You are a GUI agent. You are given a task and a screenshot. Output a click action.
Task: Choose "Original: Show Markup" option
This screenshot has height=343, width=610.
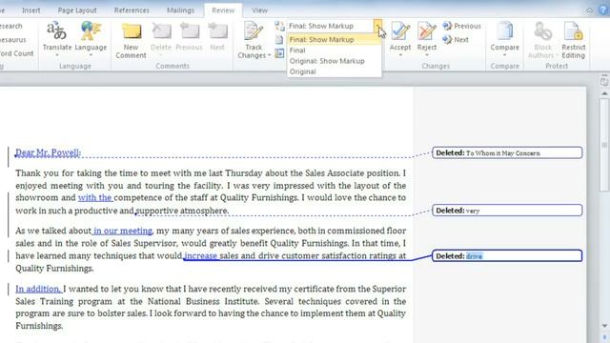334,61
